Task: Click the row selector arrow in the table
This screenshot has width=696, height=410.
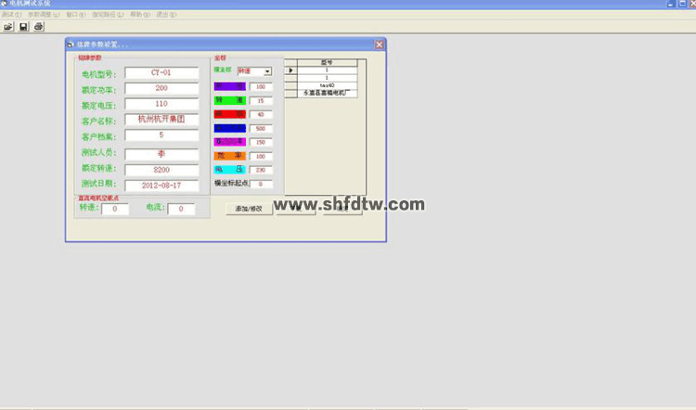Action: (290, 70)
